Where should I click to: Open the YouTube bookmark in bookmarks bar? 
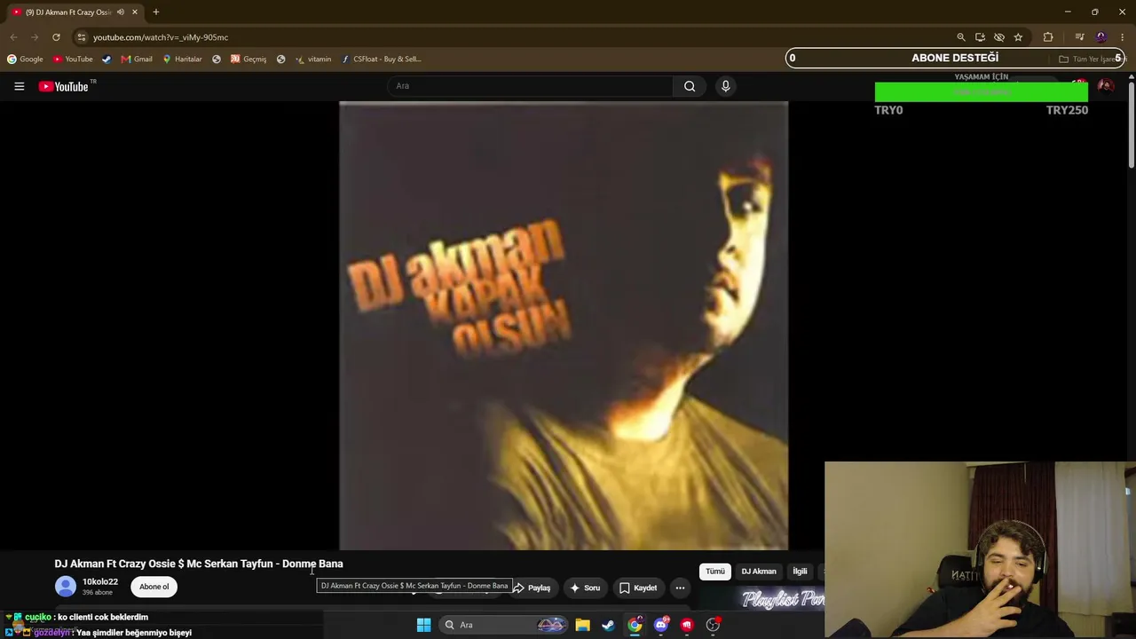73,59
